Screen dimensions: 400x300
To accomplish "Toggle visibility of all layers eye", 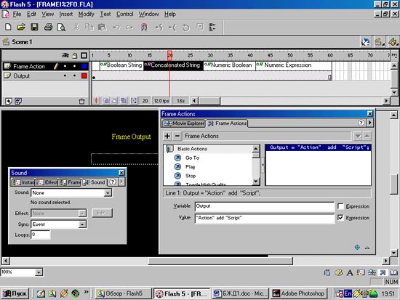I will pyautogui.click(x=65, y=55).
